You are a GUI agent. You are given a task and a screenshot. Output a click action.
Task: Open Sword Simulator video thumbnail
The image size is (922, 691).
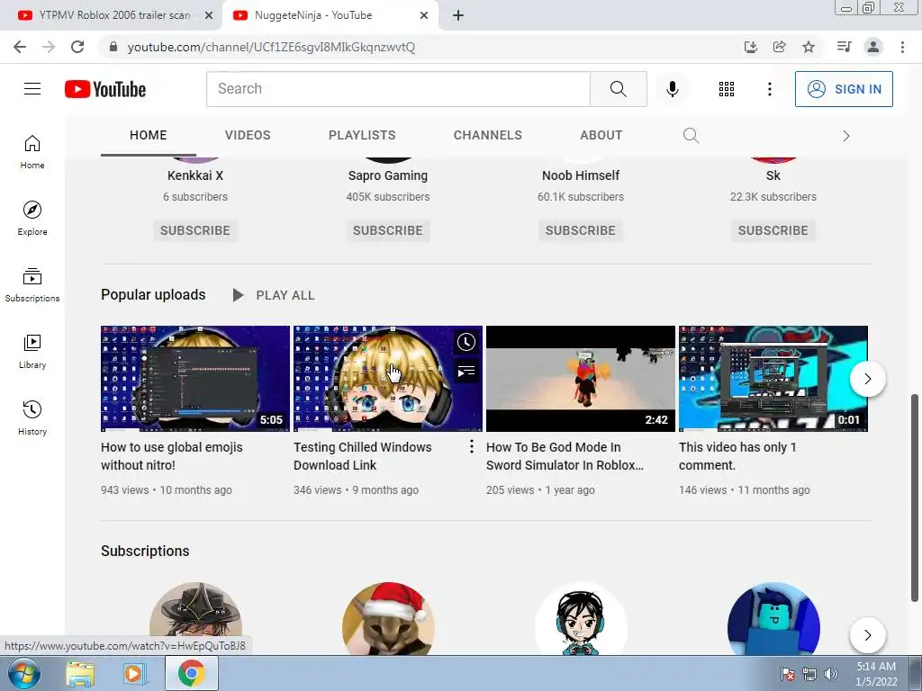tap(581, 379)
